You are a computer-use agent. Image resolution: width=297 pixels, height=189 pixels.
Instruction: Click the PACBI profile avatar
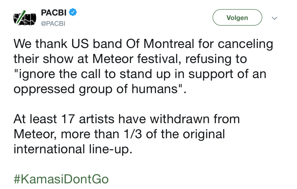pos(25,18)
